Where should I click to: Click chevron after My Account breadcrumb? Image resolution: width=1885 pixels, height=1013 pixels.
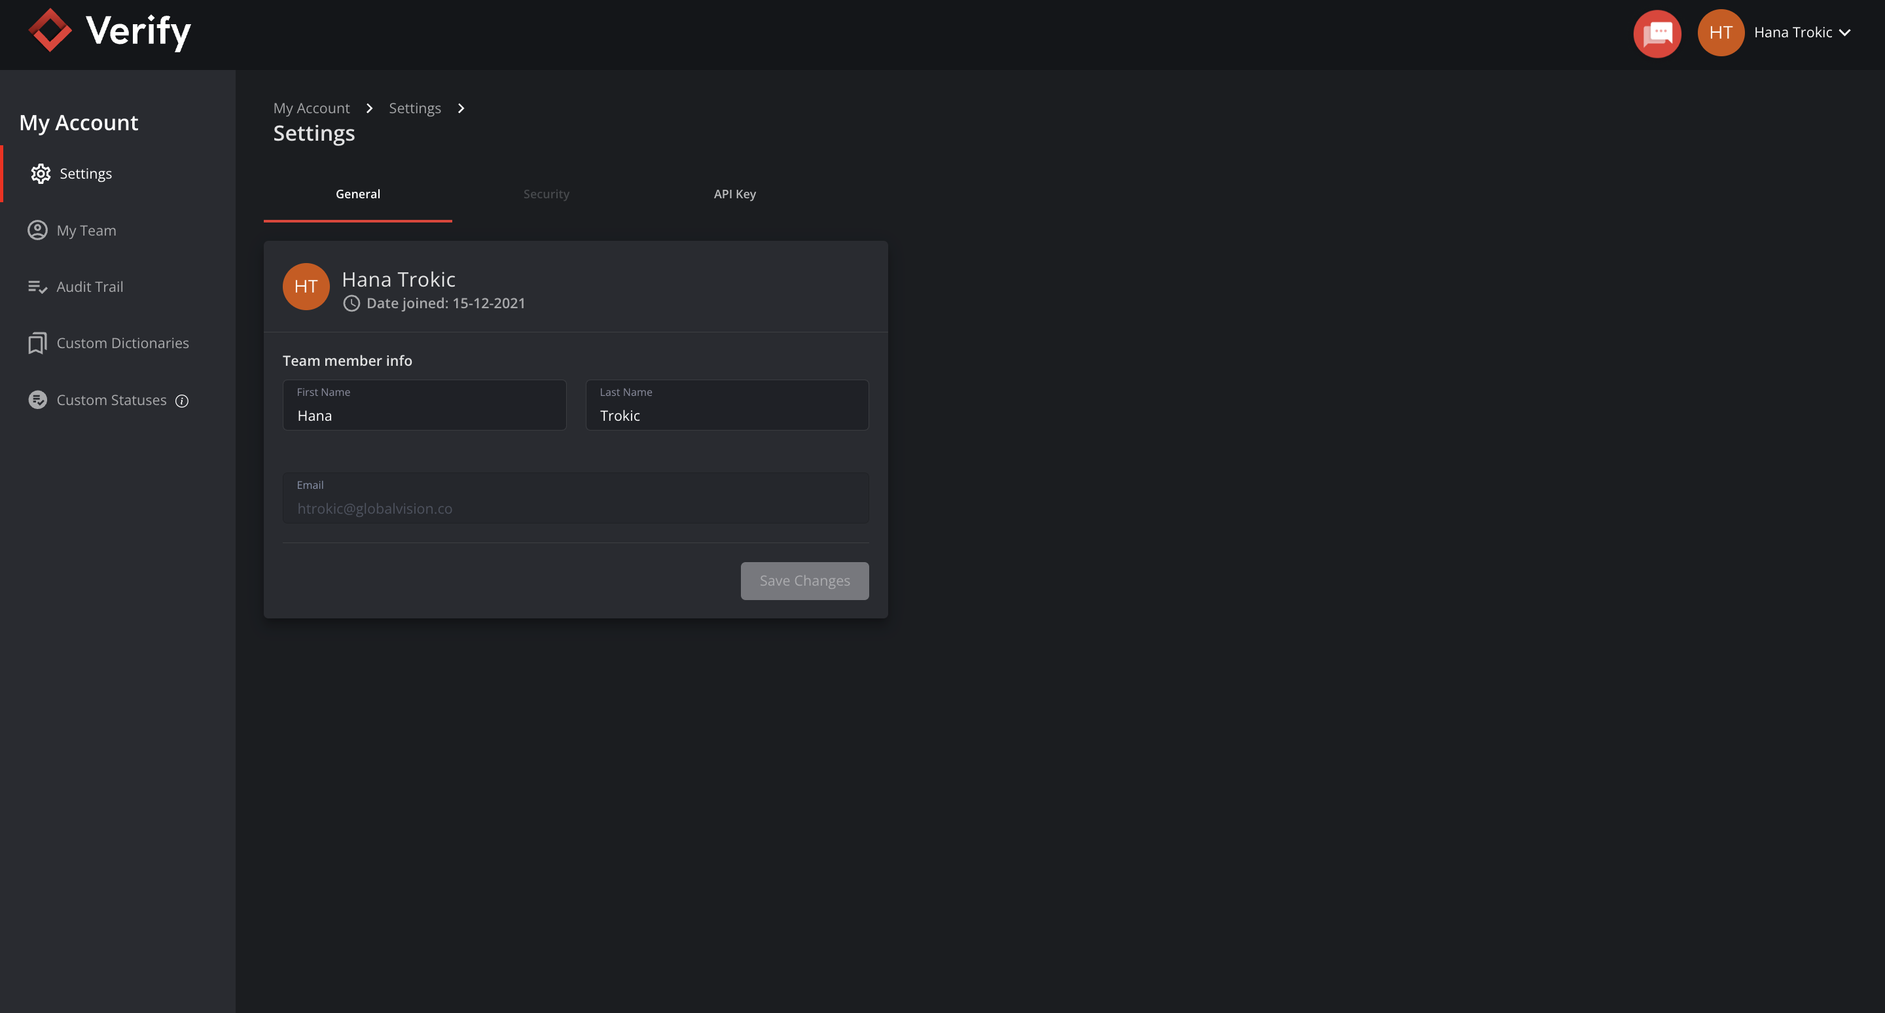pyautogui.click(x=370, y=108)
